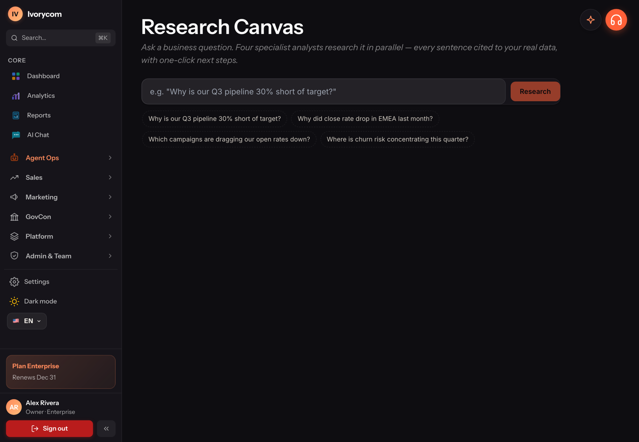
Task: Open the headphones support button
Action: pyautogui.click(x=616, y=20)
